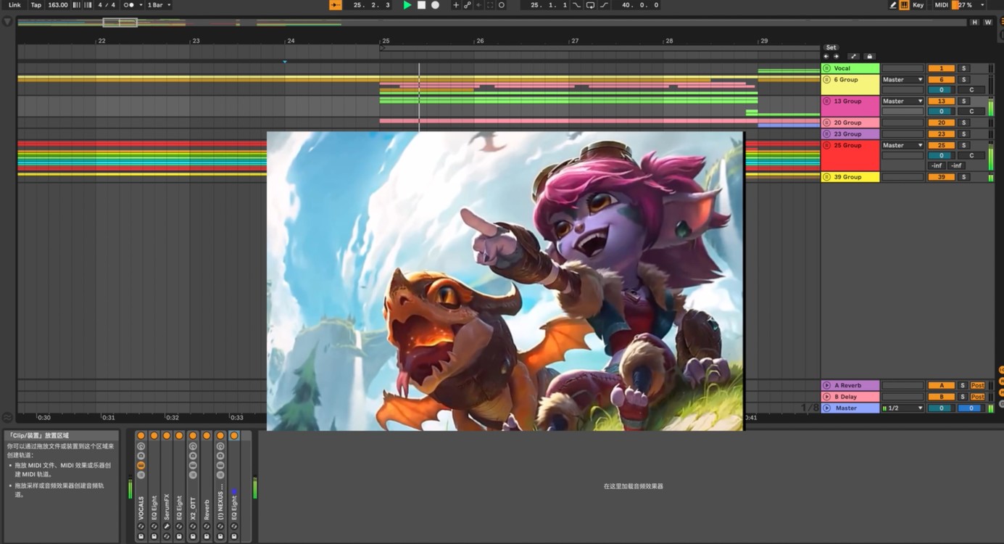Viewport: 1004px width, 544px height.
Task: Click the W optimize width button
Action: (987, 22)
